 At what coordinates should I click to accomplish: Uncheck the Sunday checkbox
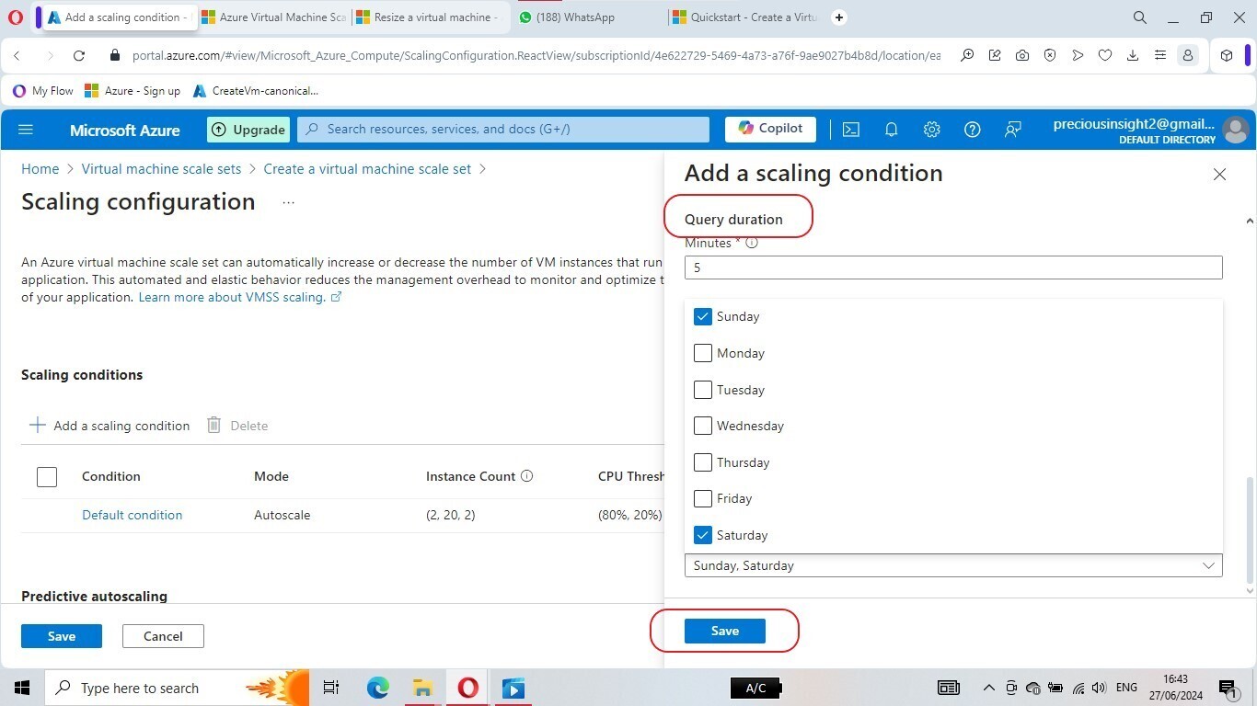(x=703, y=316)
